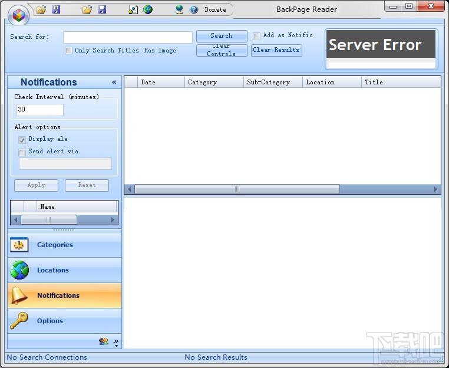The width and height of the screenshot is (449, 368).
Task: Edit the Check Interval minutes field
Action: tap(40, 110)
